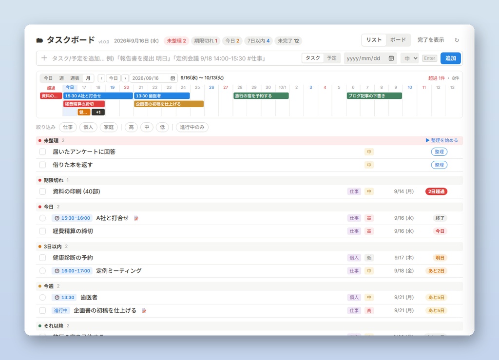Image resolution: width=499 pixels, height=360 pixels.
Task: Select the 週 calendar range tab
Action: click(x=61, y=78)
